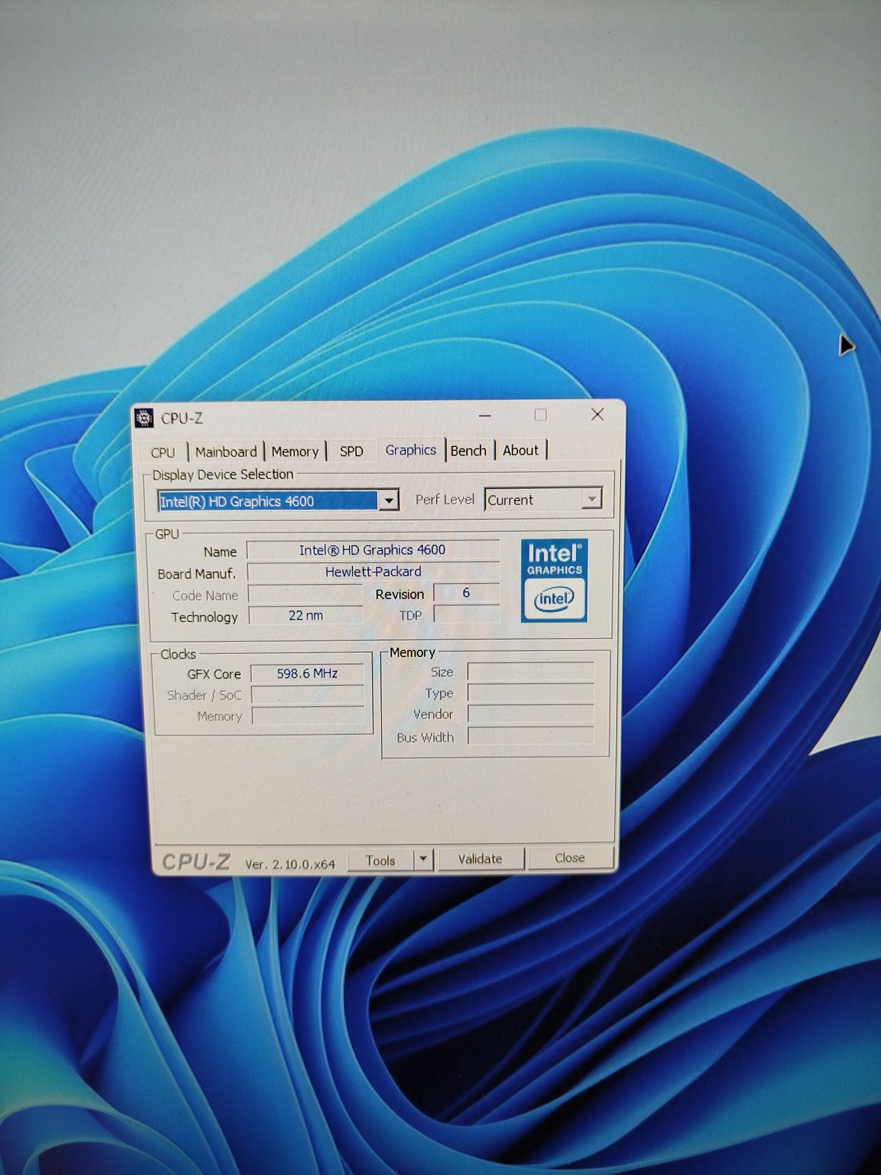Click the Validate button

480,859
